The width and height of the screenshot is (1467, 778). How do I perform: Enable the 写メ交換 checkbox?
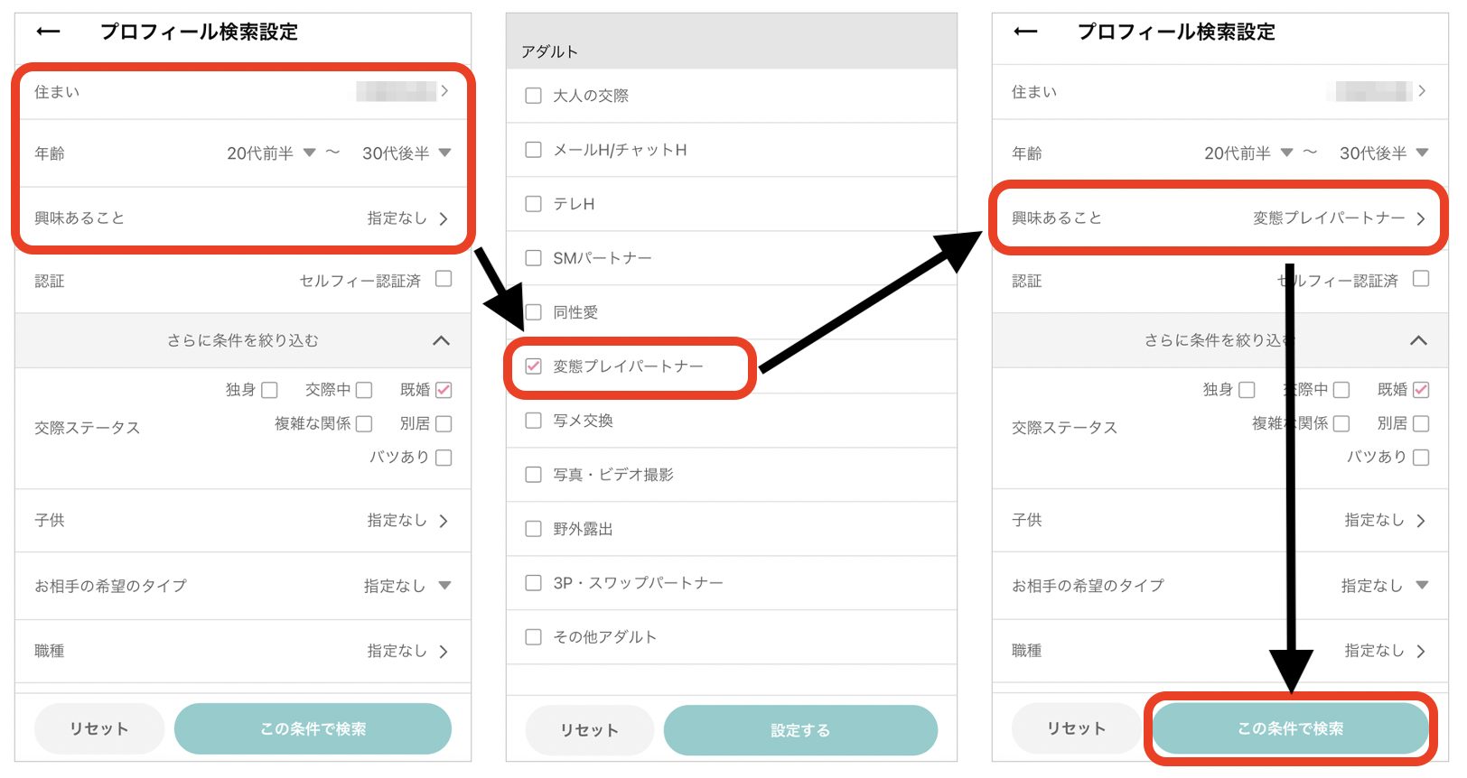534,421
